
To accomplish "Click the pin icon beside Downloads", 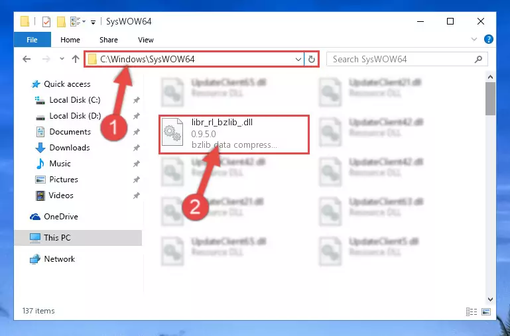I will coord(136,148).
